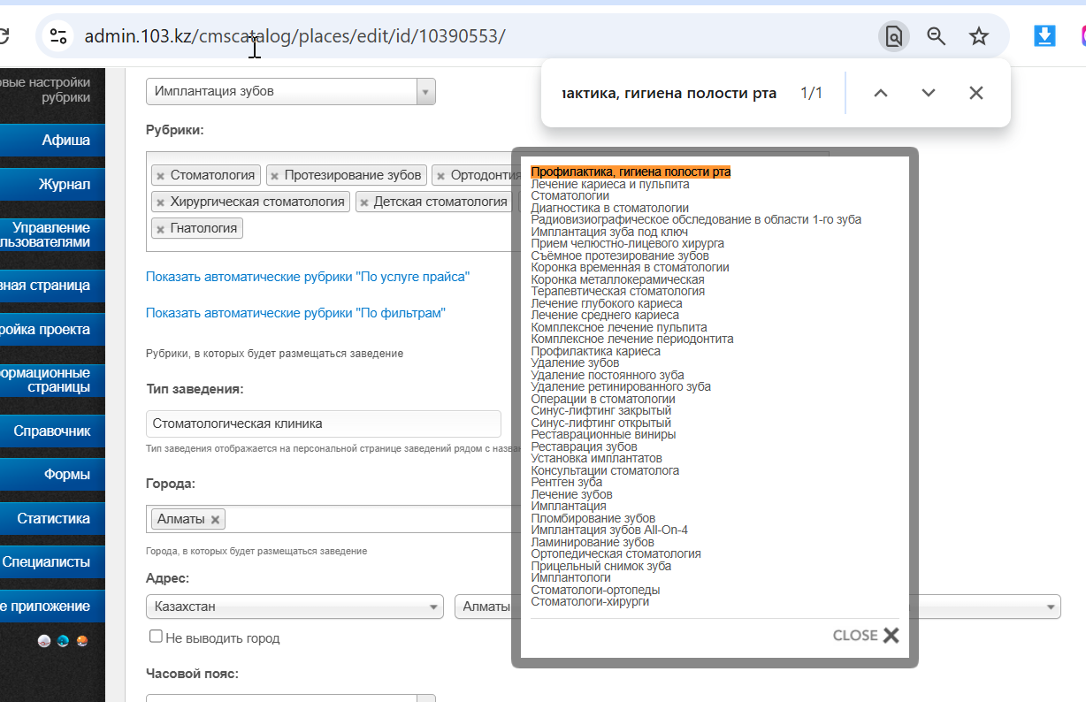
Task: Click Коронка металлокерамическая in popup
Action: tap(619, 279)
